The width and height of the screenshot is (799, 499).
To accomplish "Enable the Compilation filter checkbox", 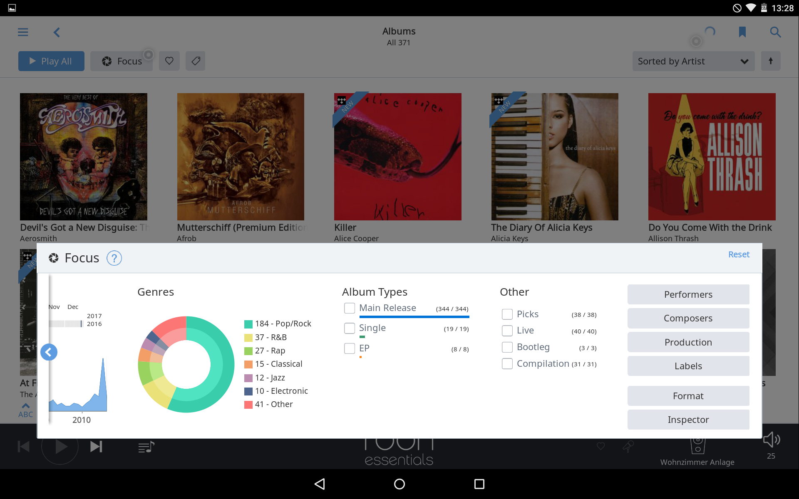I will [x=507, y=364].
